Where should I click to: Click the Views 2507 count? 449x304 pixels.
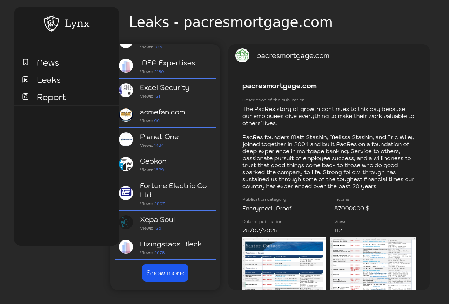pyautogui.click(x=159, y=204)
